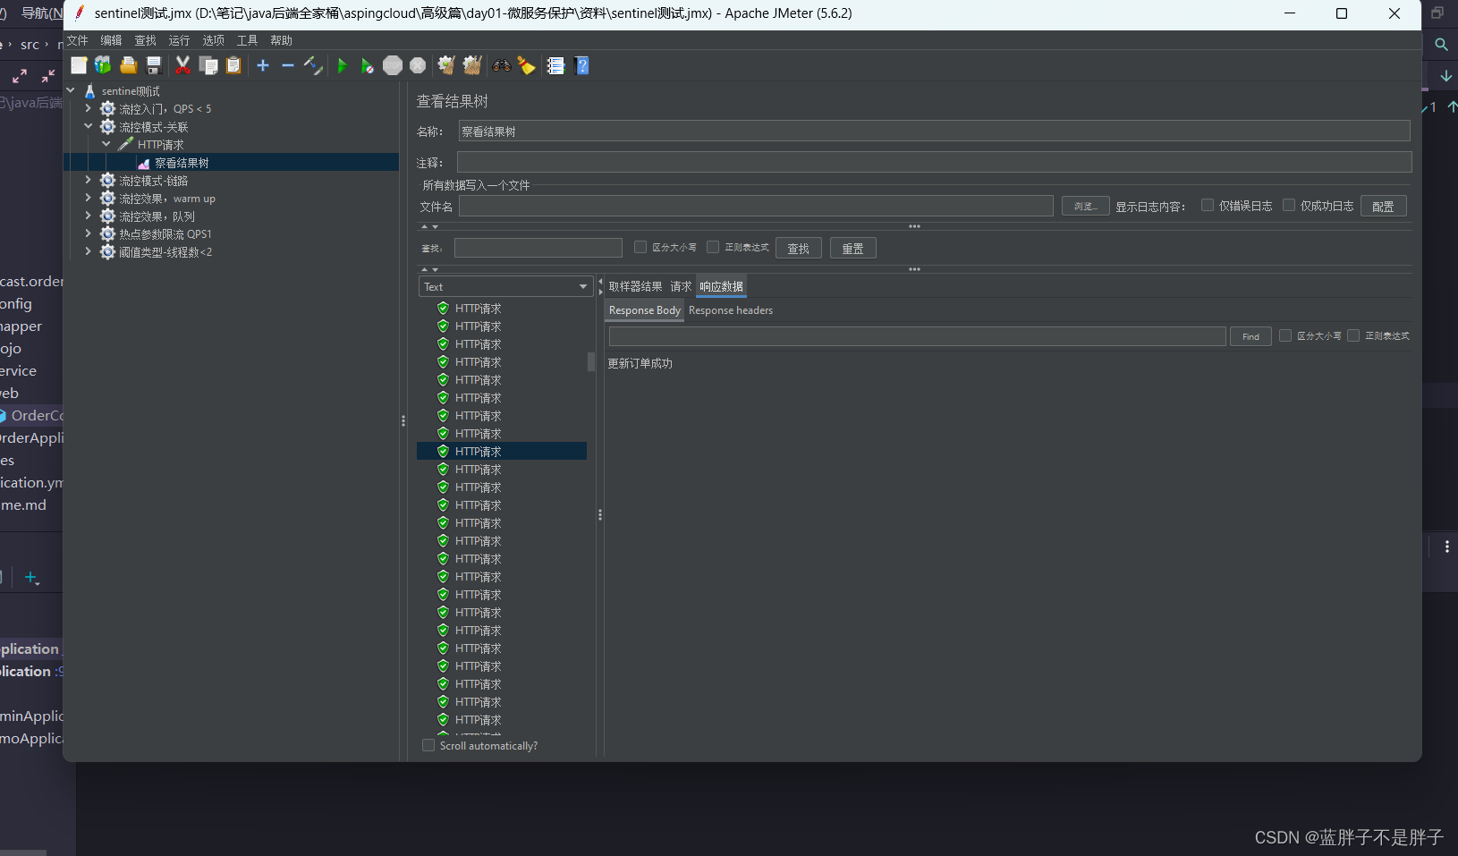Toggle 正则表达式 next to Find button
Screen dimensions: 1458x856
(x=1353, y=335)
